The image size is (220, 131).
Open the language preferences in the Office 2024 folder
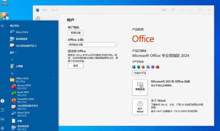click(20, 128)
